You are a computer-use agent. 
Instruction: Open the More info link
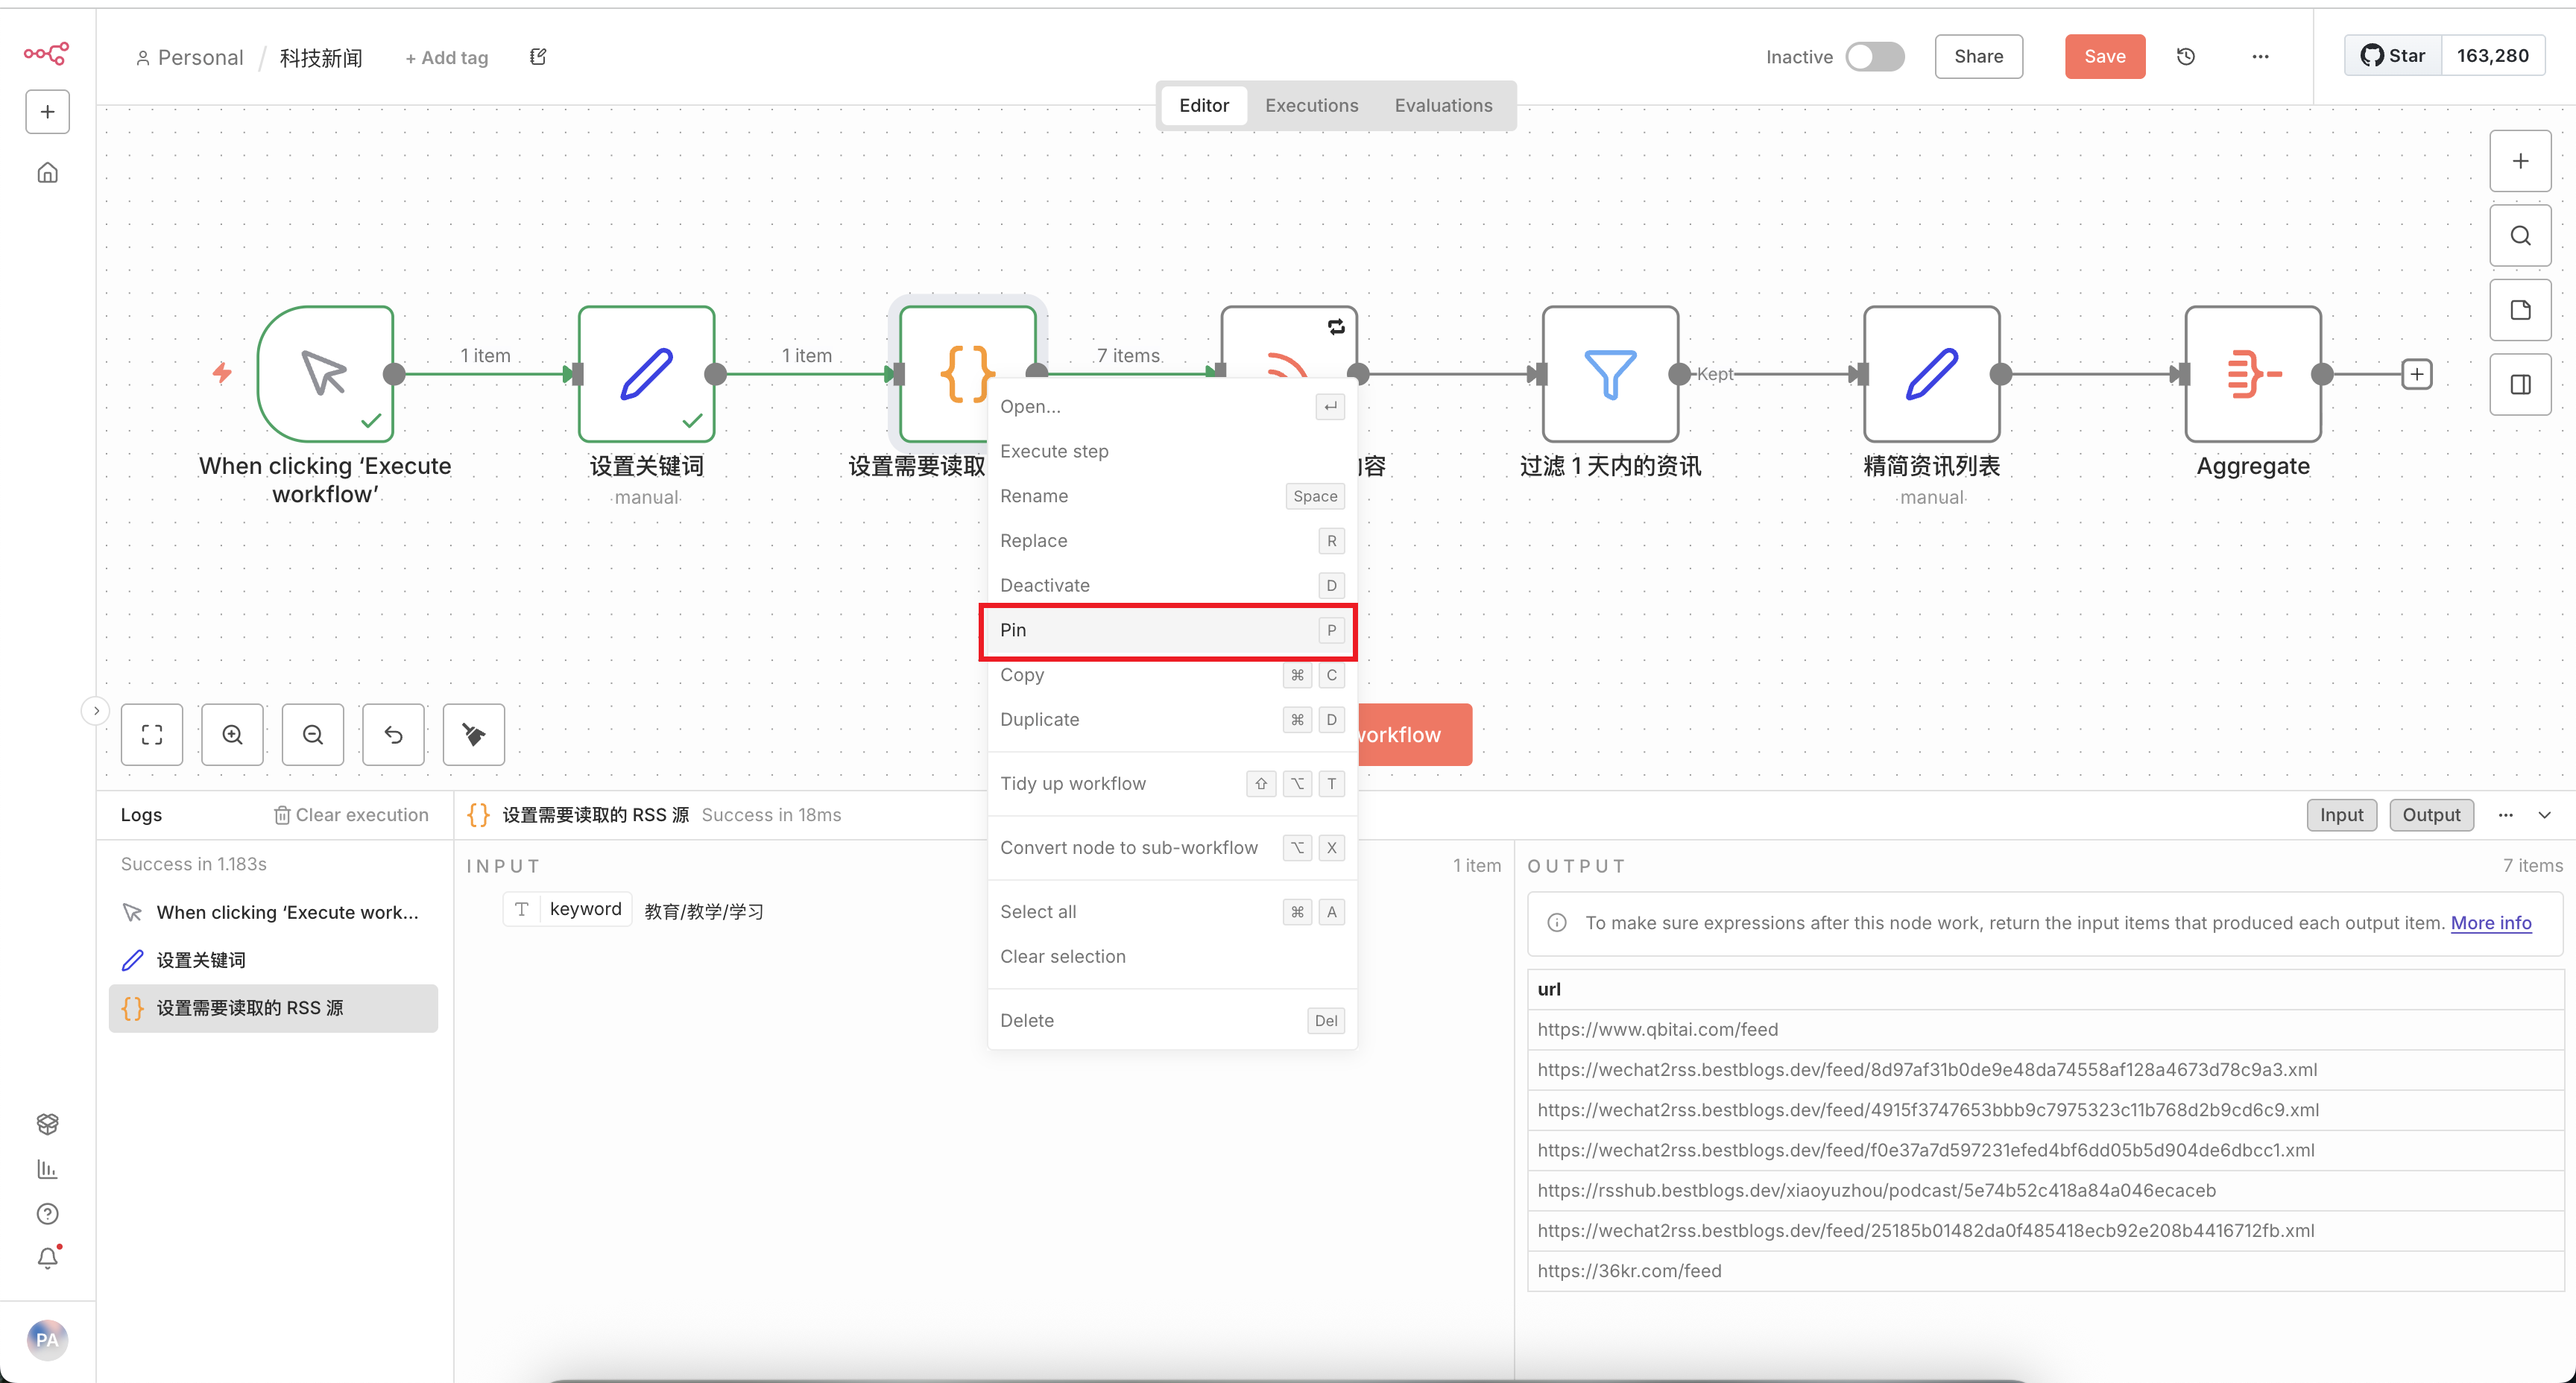pyautogui.click(x=2490, y=923)
